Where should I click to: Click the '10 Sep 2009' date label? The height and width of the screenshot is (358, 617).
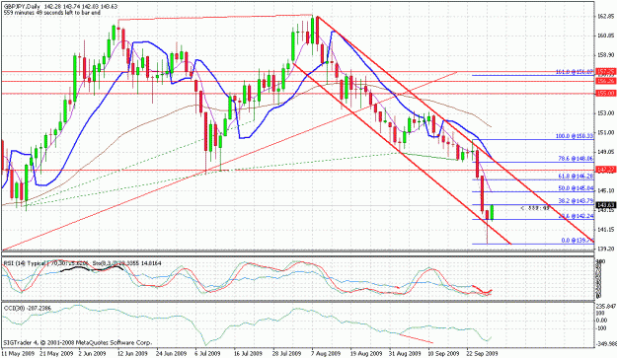(443, 353)
